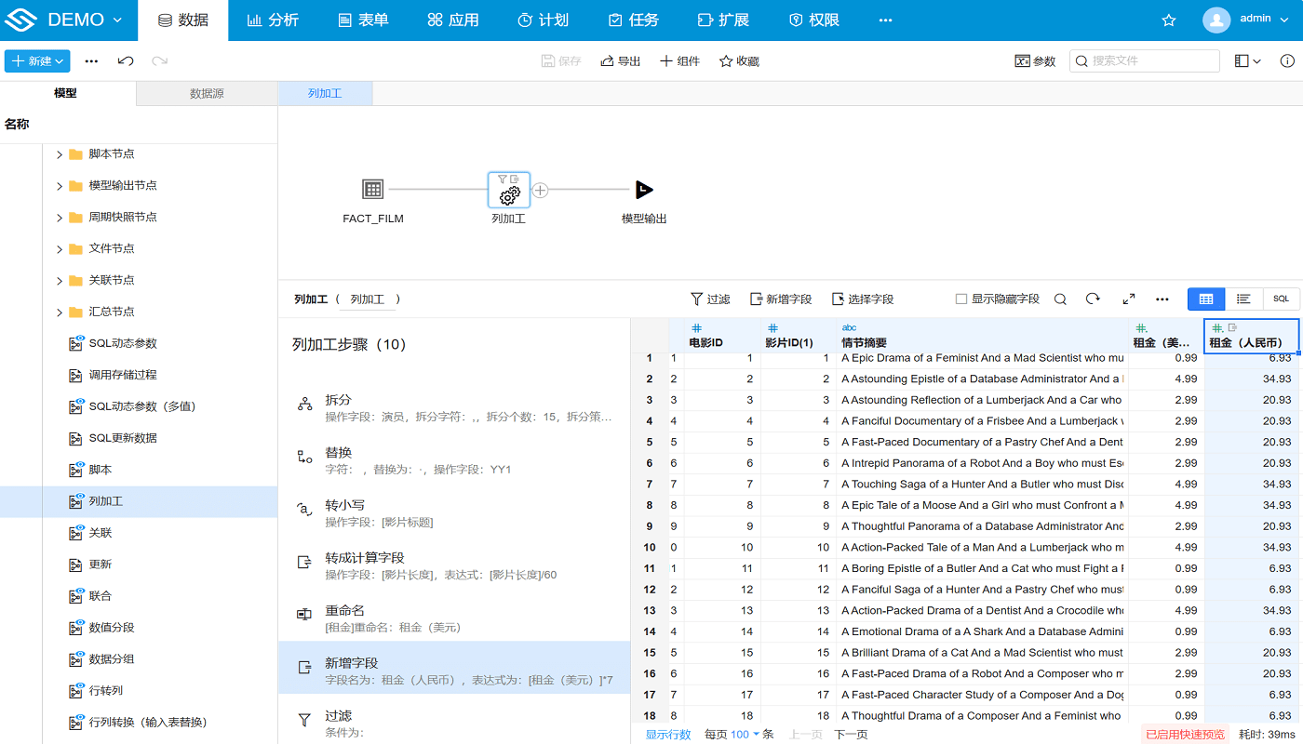Open the 计划 section in the top navigation
The height and width of the screenshot is (744, 1303).
(x=543, y=19)
